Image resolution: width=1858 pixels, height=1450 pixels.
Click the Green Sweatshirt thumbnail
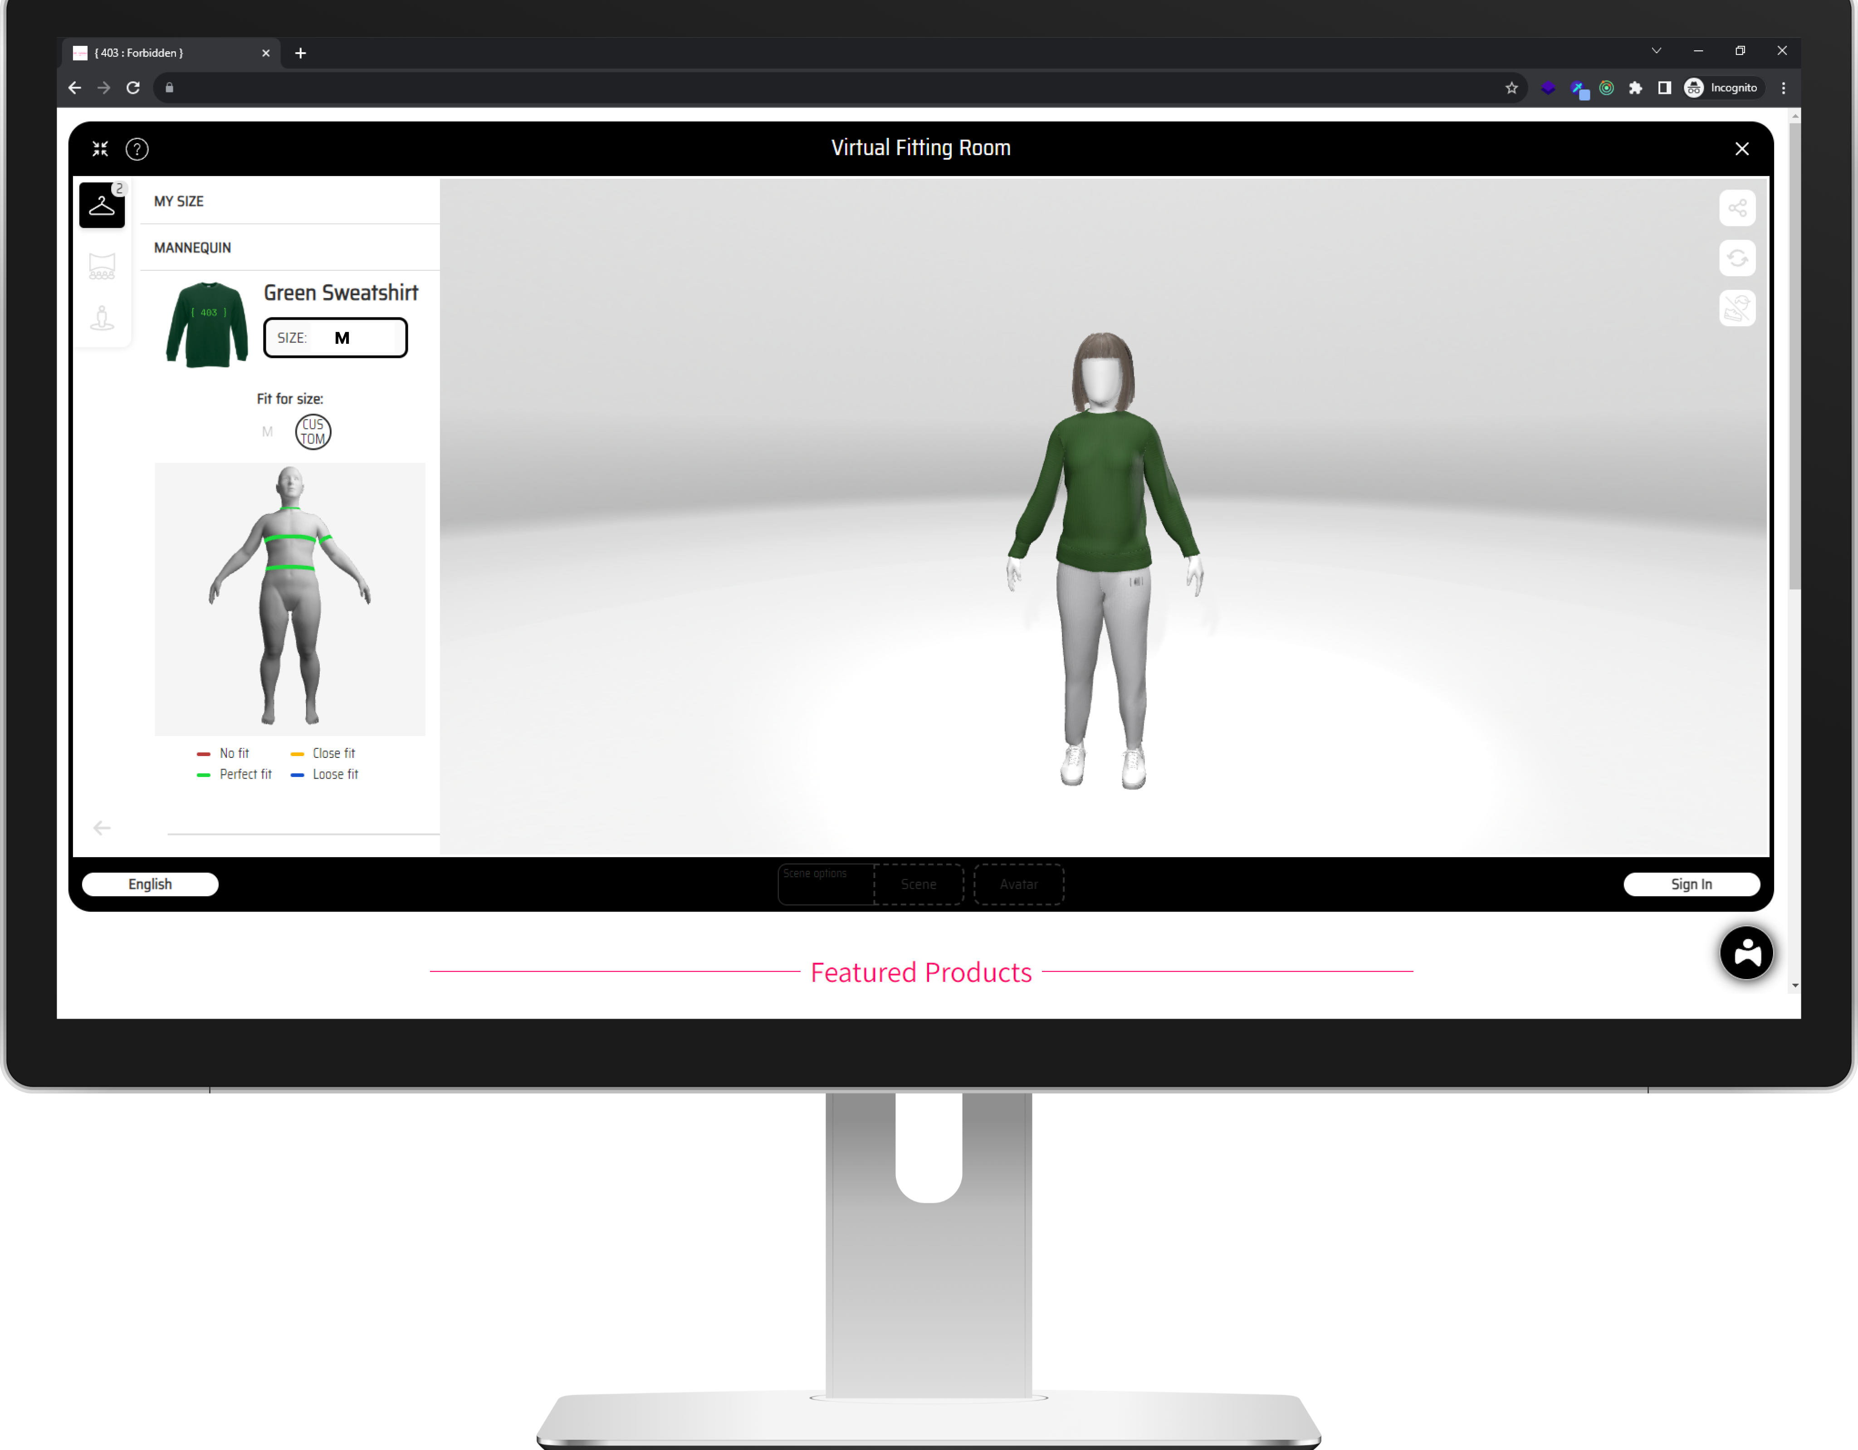tap(207, 324)
